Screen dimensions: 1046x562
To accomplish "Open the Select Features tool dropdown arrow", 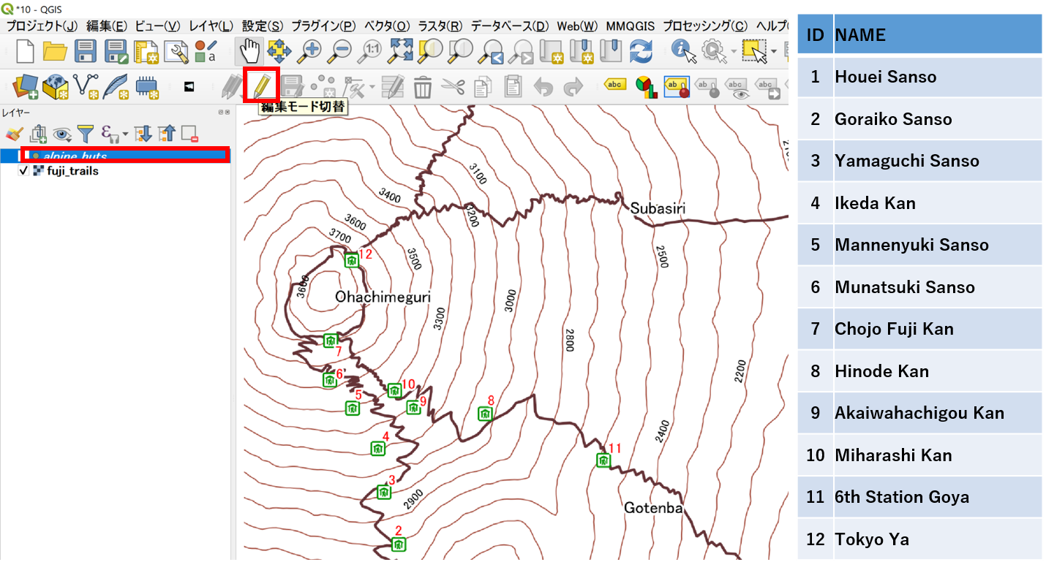I will [x=773, y=51].
